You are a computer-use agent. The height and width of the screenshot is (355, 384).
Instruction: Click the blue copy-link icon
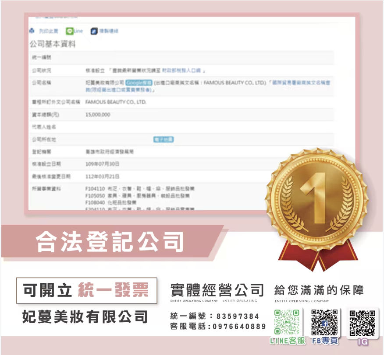(x=94, y=31)
